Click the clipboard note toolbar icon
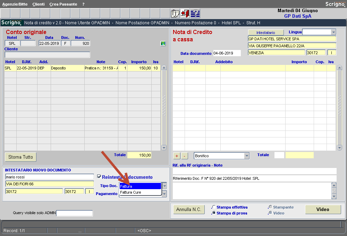 click(x=175, y=13)
